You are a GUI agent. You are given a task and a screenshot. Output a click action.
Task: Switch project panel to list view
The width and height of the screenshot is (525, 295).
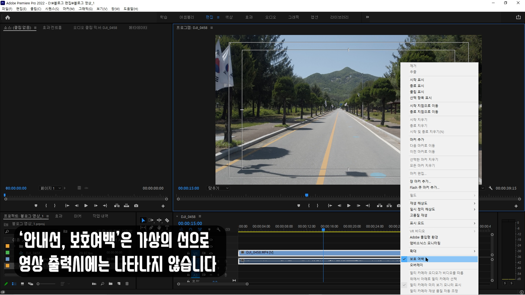click(14, 284)
